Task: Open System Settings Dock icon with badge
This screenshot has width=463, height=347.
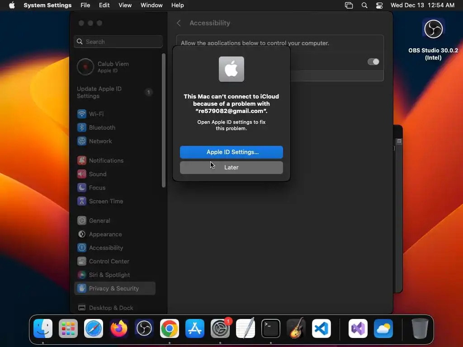Action: pos(220,328)
